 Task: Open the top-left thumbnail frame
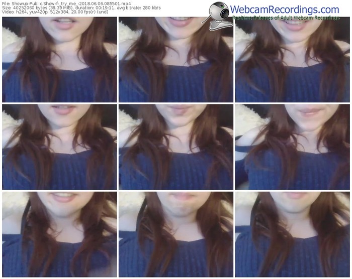(x=59, y=59)
